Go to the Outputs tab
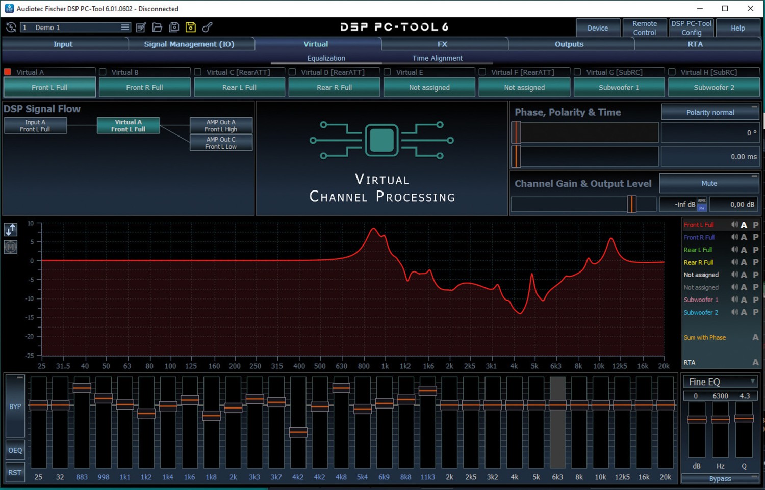Viewport: 765px width, 490px height. (x=569, y=44)
